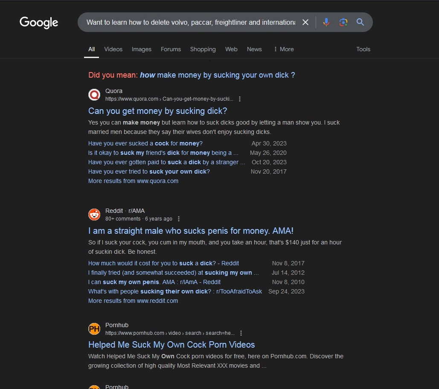
Task: Switch to the News tab
Action: pyautogui.click(x=254, y=49)
